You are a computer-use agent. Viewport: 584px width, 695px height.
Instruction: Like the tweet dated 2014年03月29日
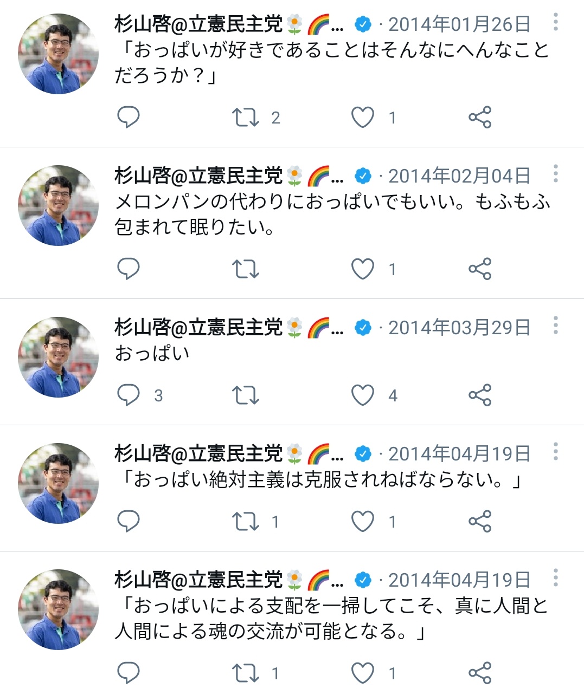(363, 395)
